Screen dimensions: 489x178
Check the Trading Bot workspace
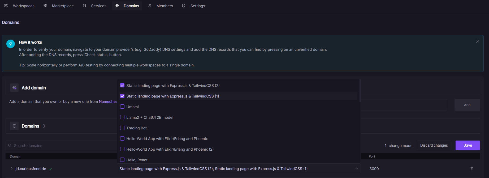click(122, 128)
